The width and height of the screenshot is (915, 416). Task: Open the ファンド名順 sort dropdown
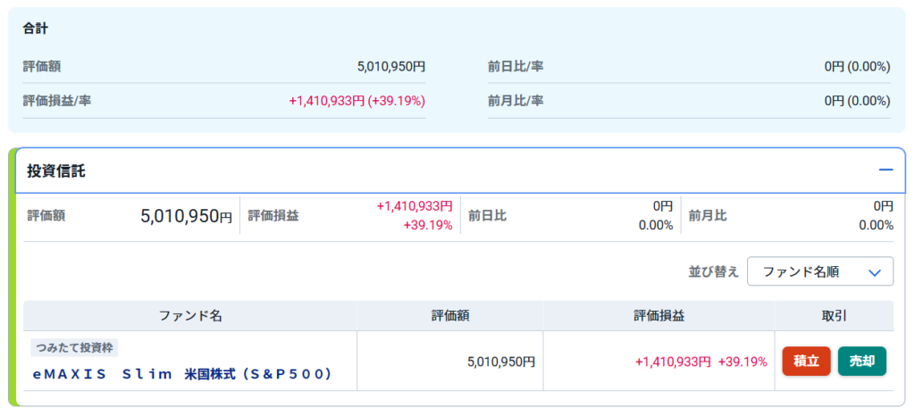coord(820,271)
